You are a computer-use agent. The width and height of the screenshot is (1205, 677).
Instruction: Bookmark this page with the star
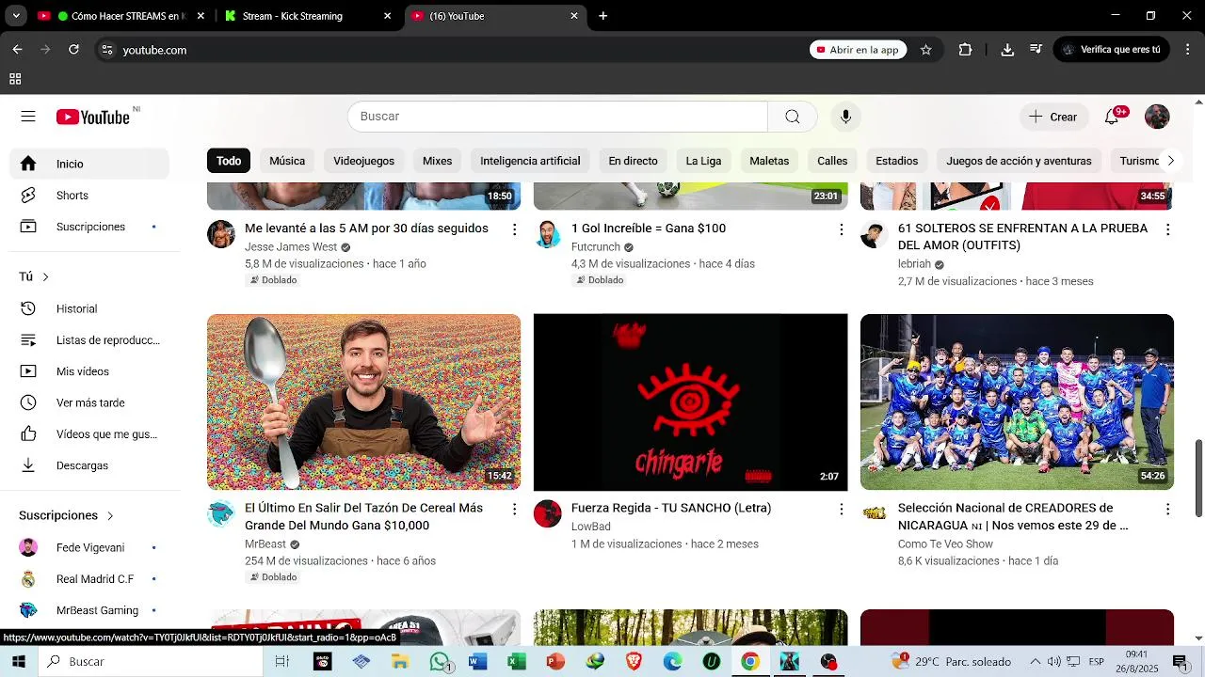coord(925,50)
